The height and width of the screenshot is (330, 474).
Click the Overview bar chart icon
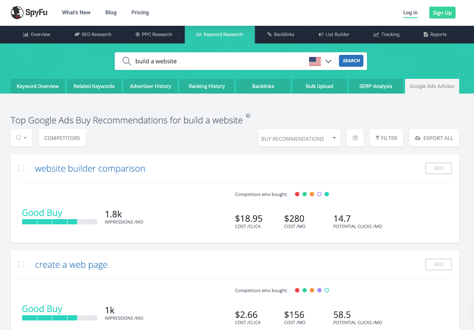[x=26, y=35]
